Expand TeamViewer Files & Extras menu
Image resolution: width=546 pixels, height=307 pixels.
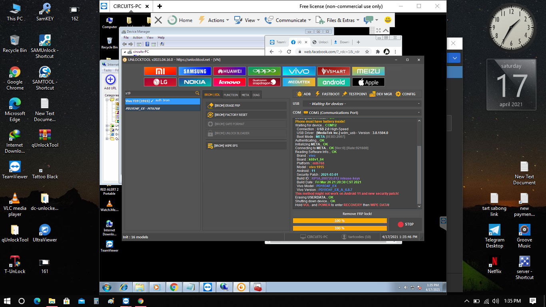pyautogui.click(x=338, y=20)
